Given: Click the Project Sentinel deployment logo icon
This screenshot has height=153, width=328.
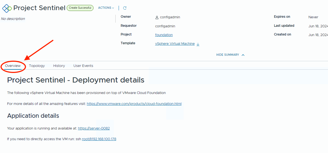Looking at the screenshot, I should pos(7,8).
